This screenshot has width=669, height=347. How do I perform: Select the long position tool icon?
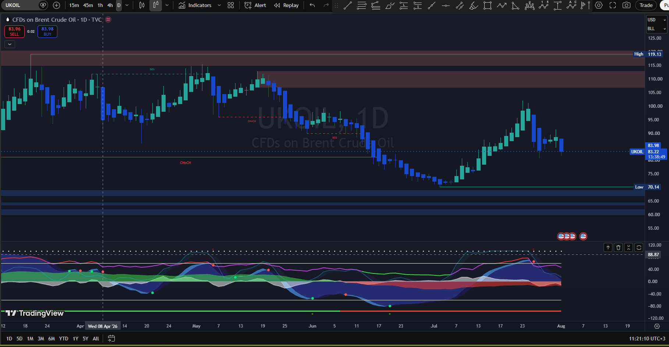[404, 5]
